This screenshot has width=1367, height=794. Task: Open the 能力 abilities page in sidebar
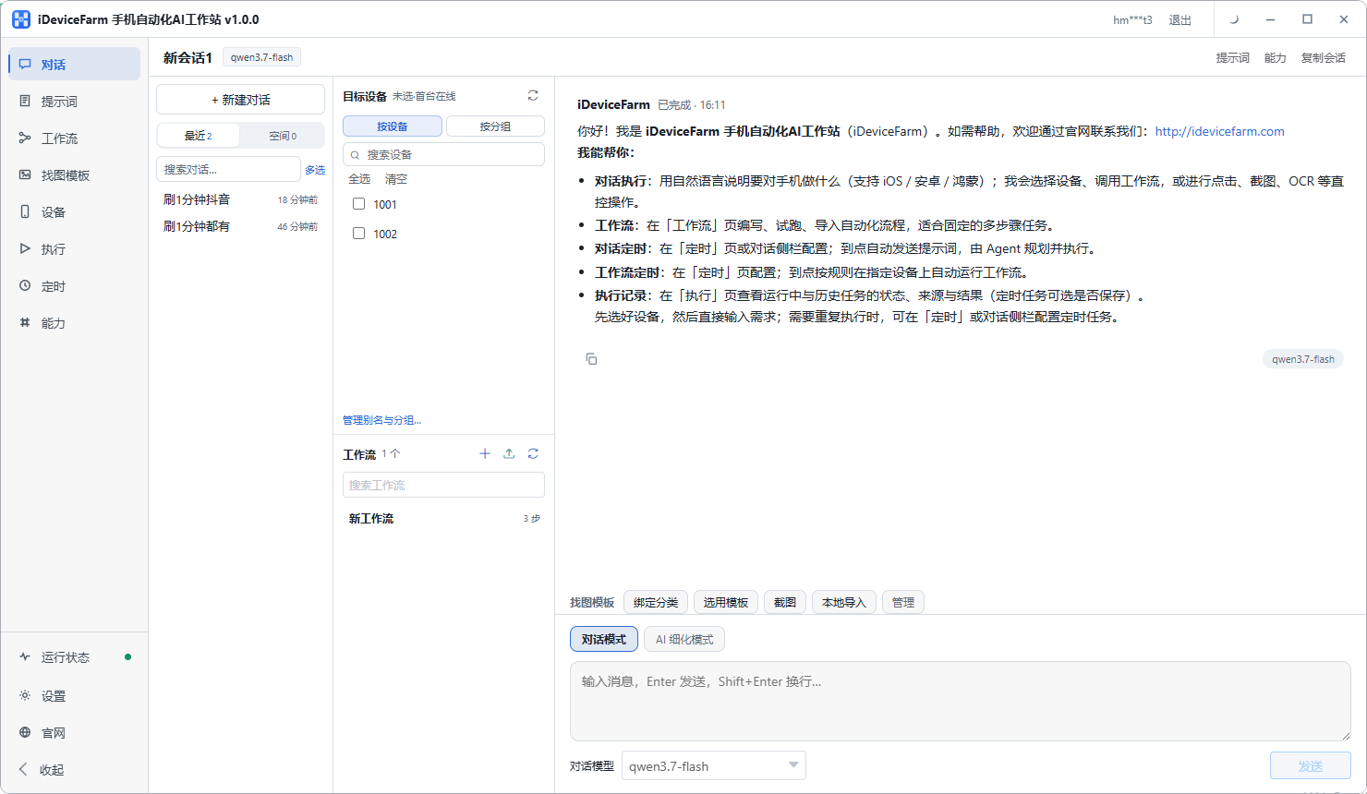[74, 323]
